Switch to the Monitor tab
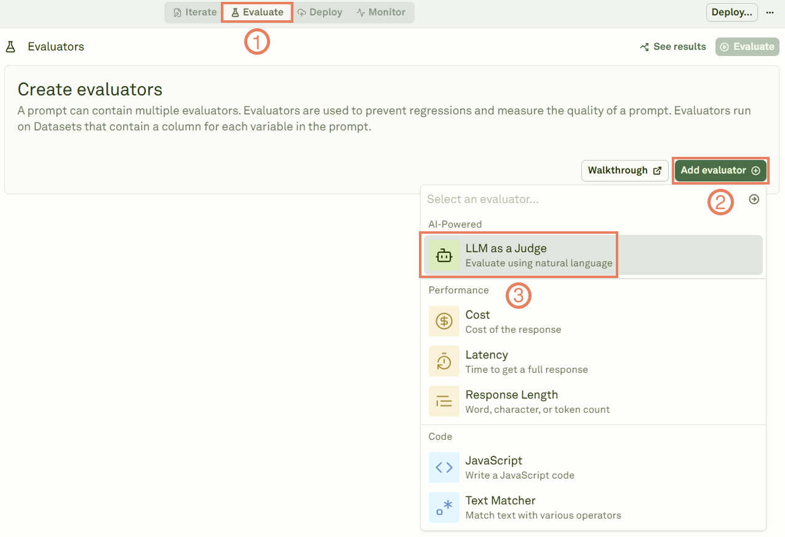This screenshot has height=537, width=785. [x=381, y=12]
